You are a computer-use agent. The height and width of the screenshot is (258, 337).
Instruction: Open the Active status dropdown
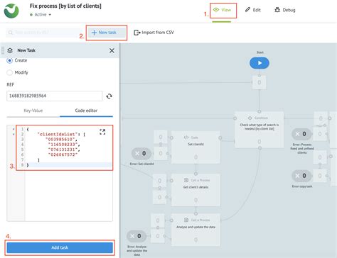click(x=41, y=15)
